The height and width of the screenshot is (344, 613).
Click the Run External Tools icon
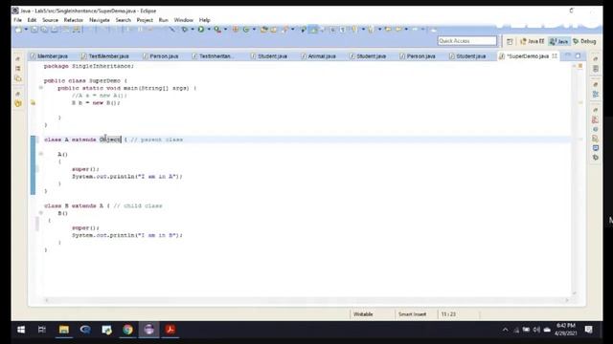217,30
